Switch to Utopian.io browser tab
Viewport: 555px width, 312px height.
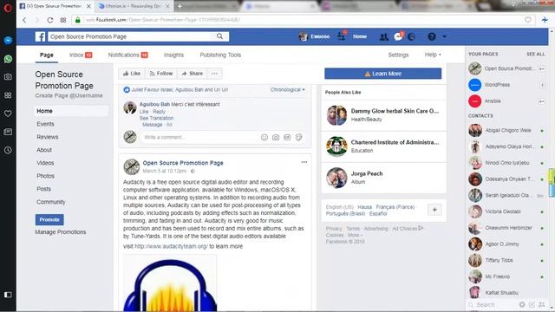click(x=133, y=6)
